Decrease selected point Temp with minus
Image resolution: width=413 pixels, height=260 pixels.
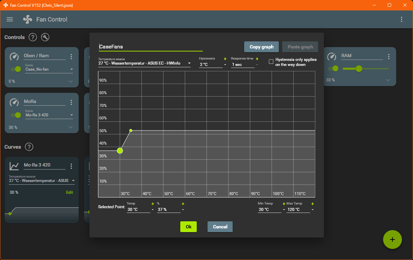(x=153, y=209)
